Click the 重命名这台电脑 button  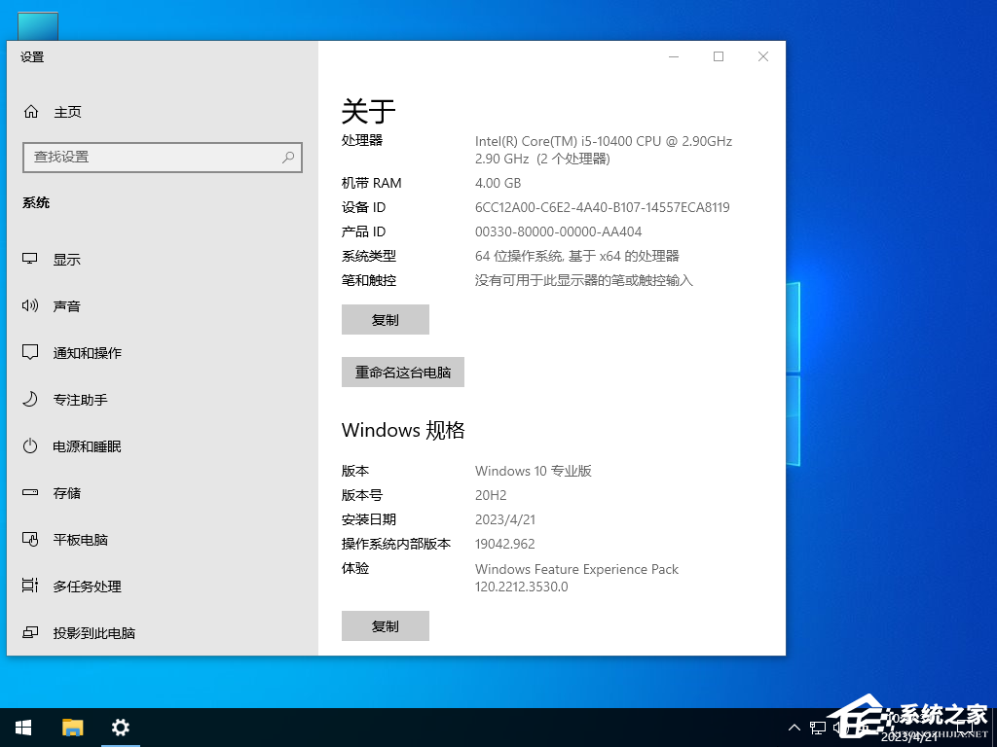(402, 372)
